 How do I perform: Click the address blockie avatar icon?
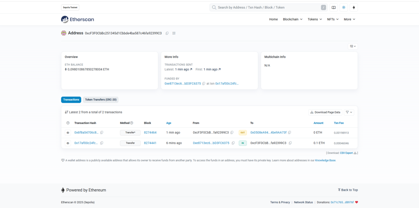[x=64, y=33]
